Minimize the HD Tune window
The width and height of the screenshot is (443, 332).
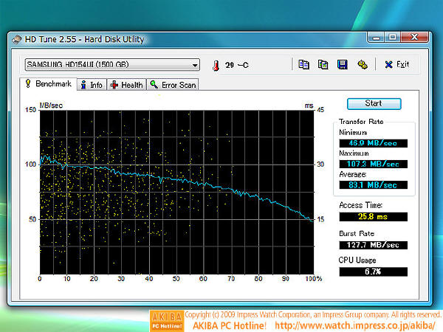coord(376,38)
